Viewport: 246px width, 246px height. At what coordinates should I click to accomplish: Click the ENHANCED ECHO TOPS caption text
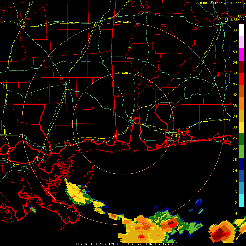coord(96,244)
